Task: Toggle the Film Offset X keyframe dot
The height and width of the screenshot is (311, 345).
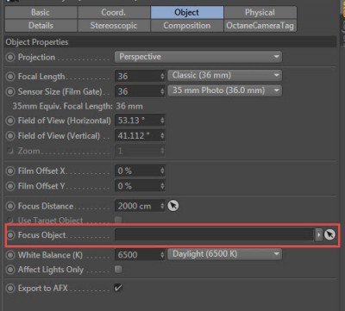Action: 10,171
